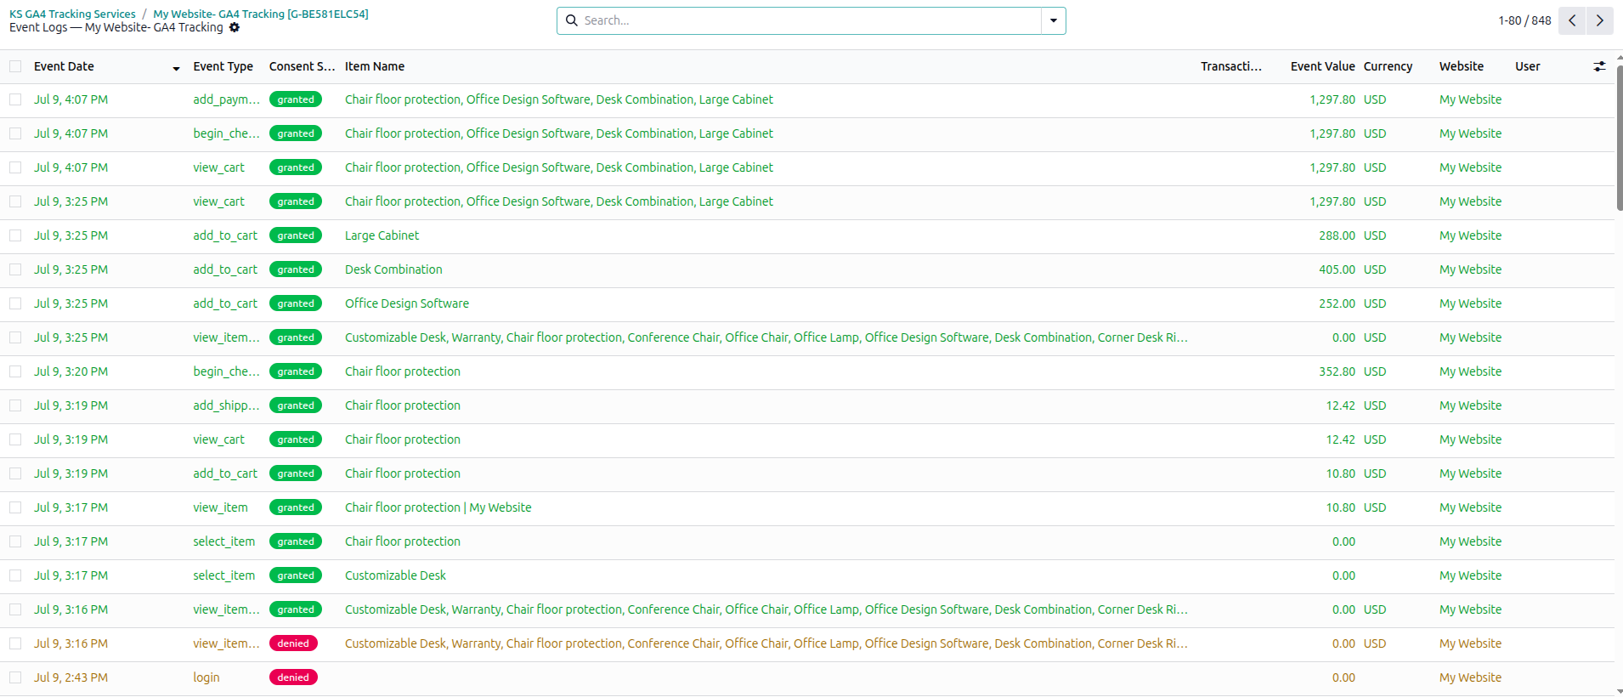Open the settings gear beside Event Logs title
Image resolution: width=1623 pixels, height=697 pixels.
(x=235, y=27)
